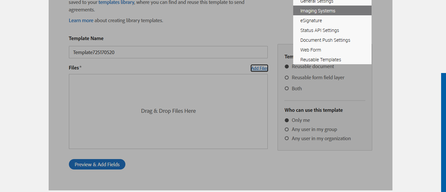Click the Learn more link
Viewport: 446px width, 192px height.
click(x=81, y=21)
